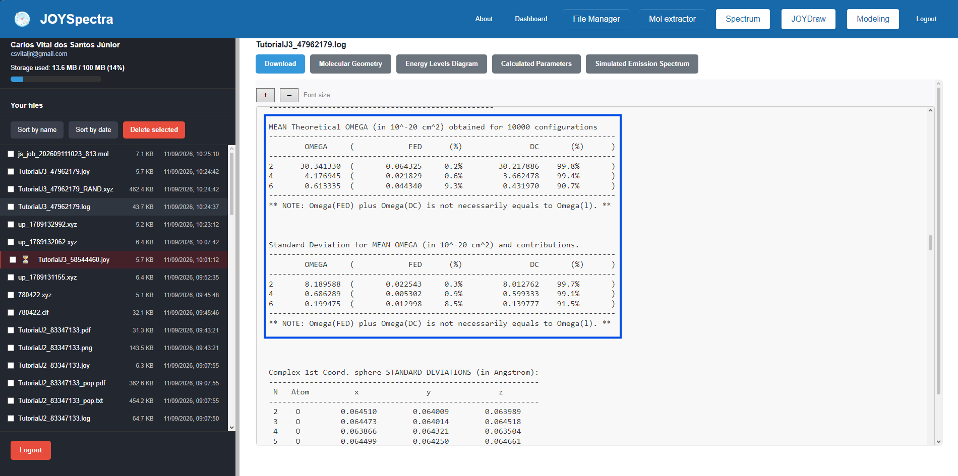View the Calculated Parameters
The height and width of the screenshot is (476, 958).
(536, 64)
